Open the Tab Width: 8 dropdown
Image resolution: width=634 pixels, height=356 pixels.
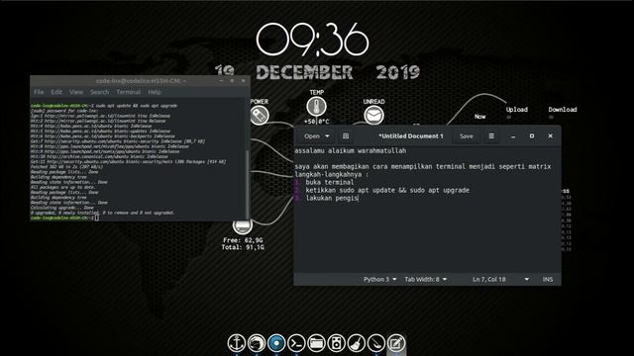point(425,279)
